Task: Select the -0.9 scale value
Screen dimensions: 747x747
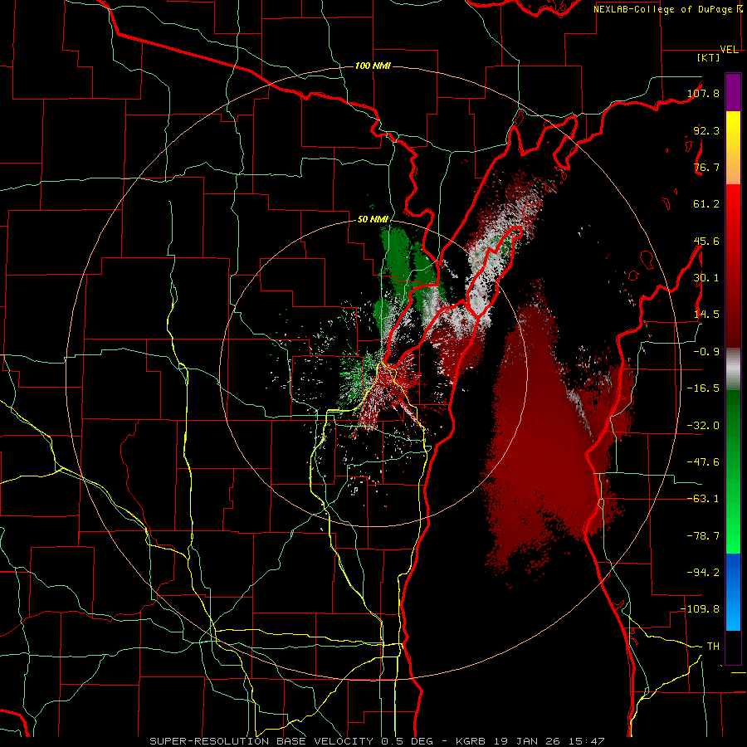Action: click(706, 351)
